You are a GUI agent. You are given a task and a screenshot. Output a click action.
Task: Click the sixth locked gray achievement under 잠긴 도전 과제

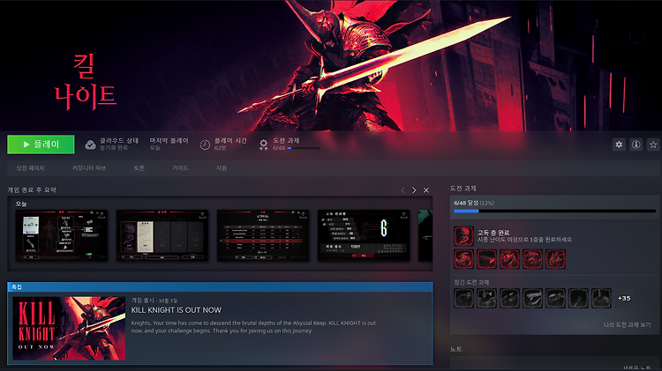[x=578, y=298]
